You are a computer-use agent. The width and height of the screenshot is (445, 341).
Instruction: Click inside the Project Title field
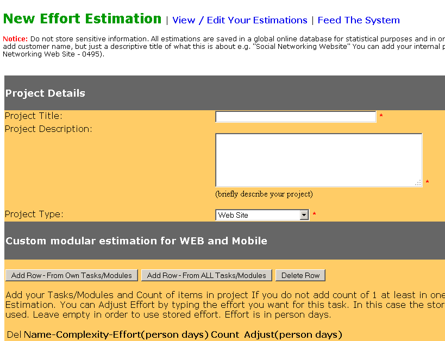click(x=296, y=116)
